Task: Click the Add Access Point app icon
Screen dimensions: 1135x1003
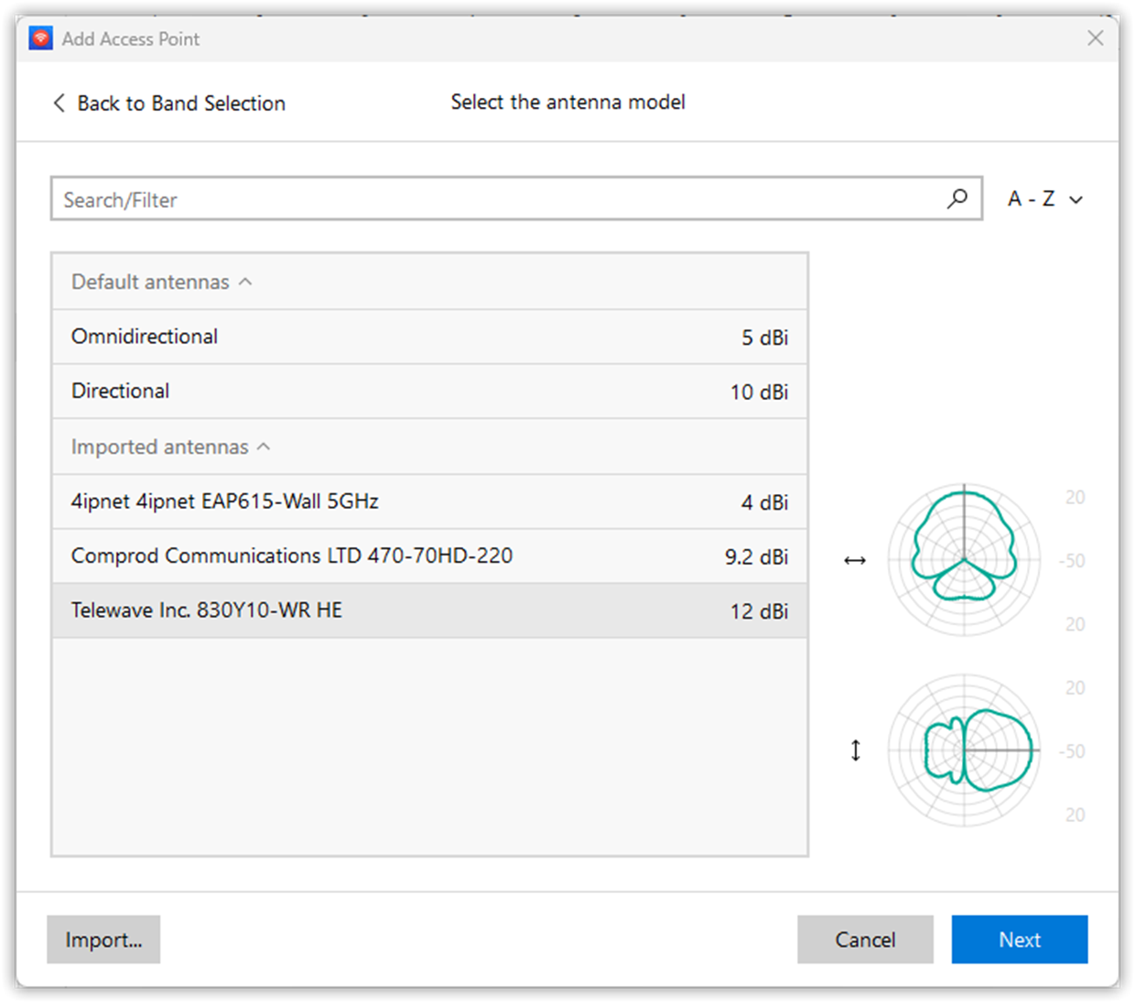Action: [x=40, y=38]
